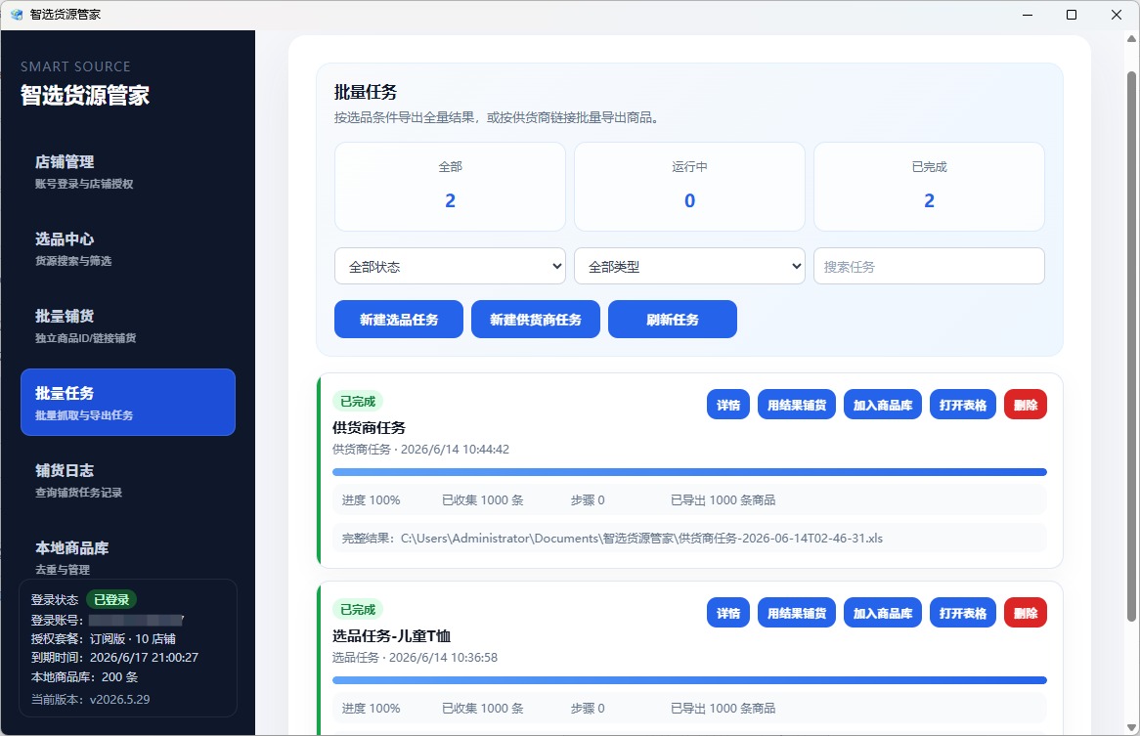
Task: Click the 供货商任务 title
Action: point(369,428)
